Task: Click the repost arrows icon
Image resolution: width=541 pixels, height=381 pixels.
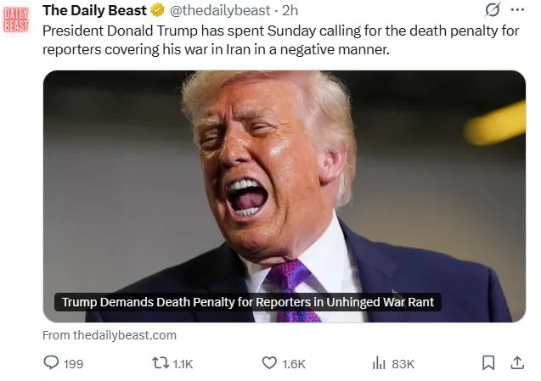Action: point(159,363)
